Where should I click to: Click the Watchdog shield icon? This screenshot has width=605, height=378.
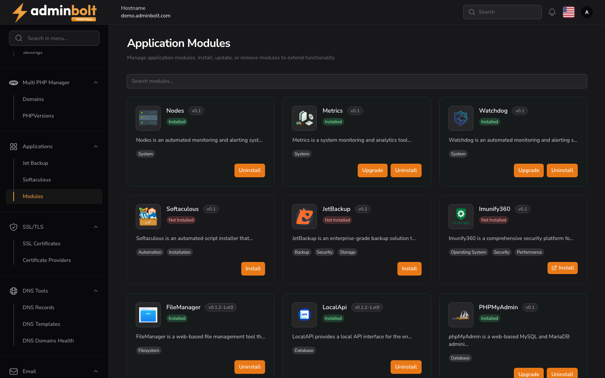pos(461,118)
